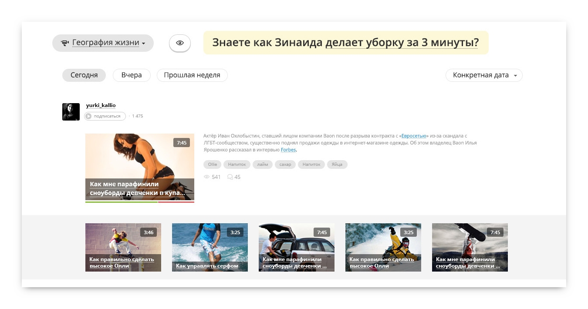
Task: Click the play icon in подписаться button
Action: point(88,116)
